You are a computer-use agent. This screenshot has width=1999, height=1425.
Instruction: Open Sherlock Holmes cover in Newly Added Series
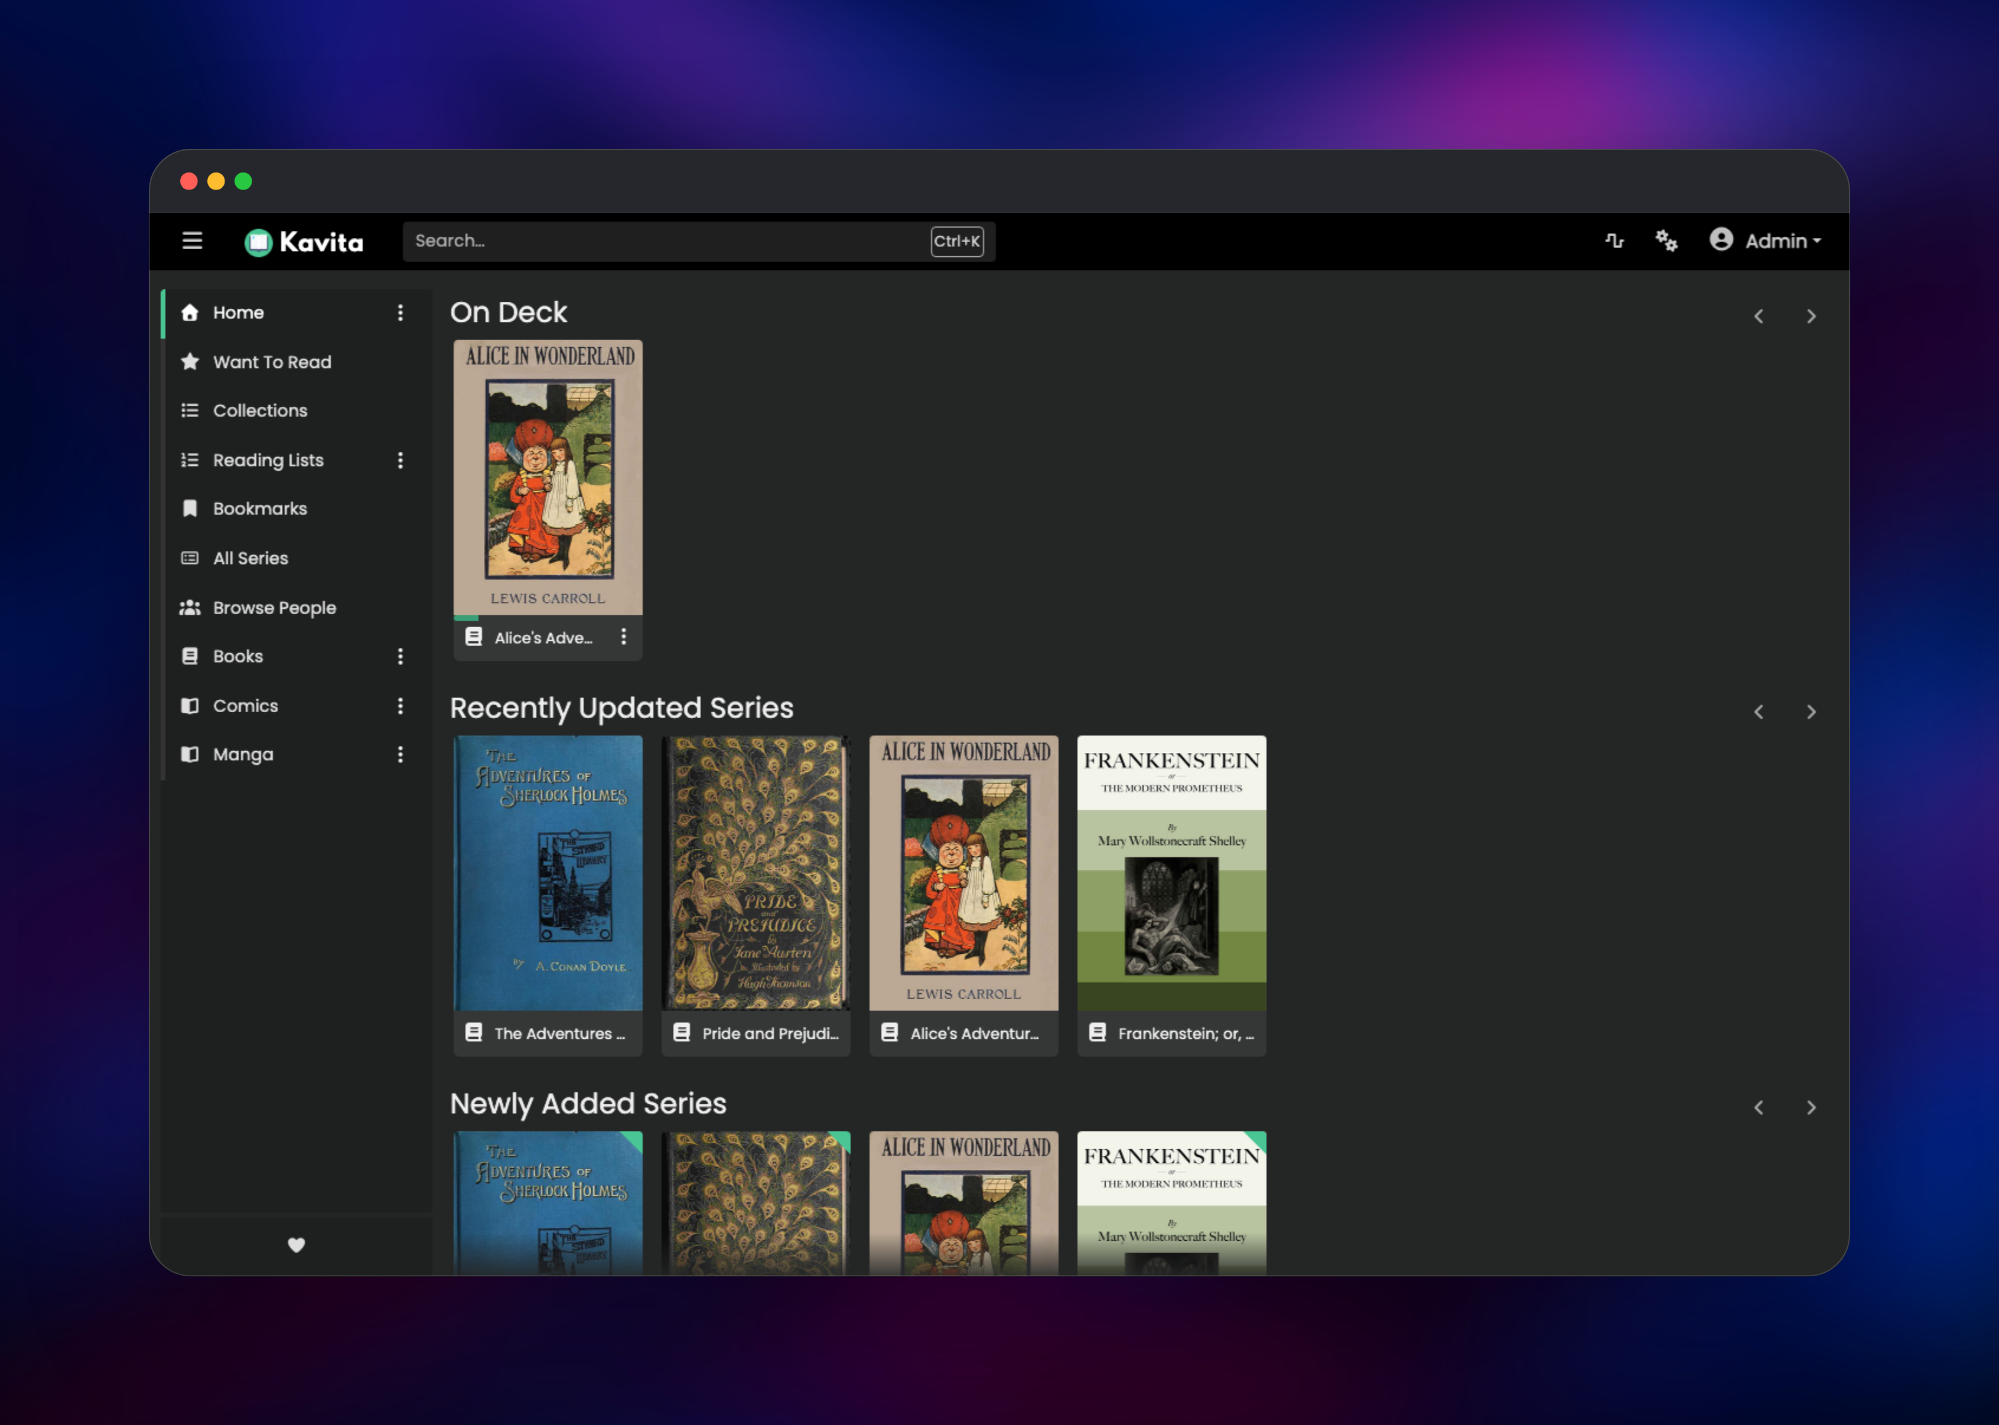click(x=548, y=1203)
